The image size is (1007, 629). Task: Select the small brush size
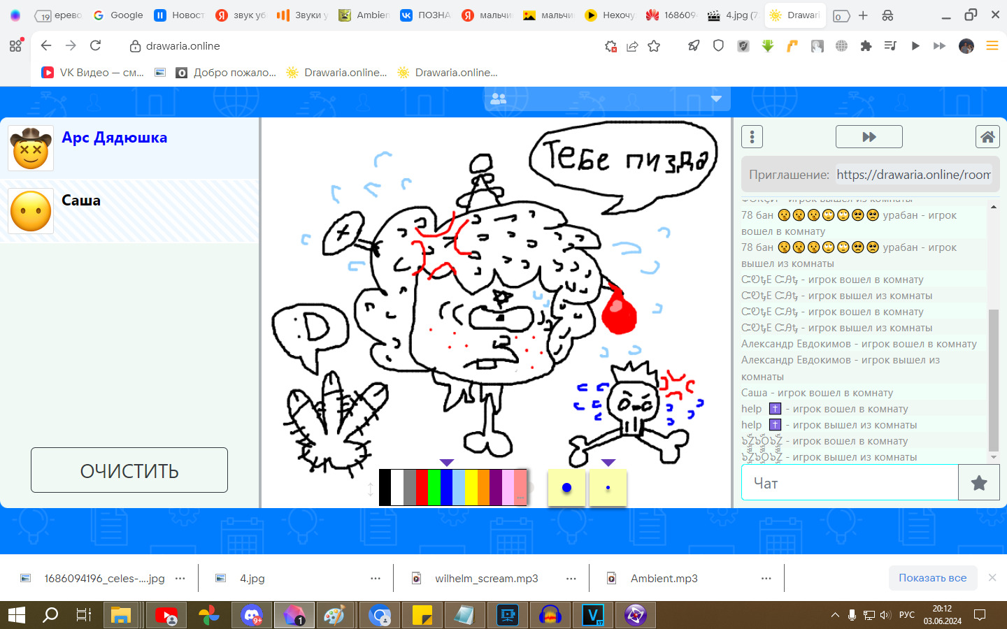click(608, 487)
